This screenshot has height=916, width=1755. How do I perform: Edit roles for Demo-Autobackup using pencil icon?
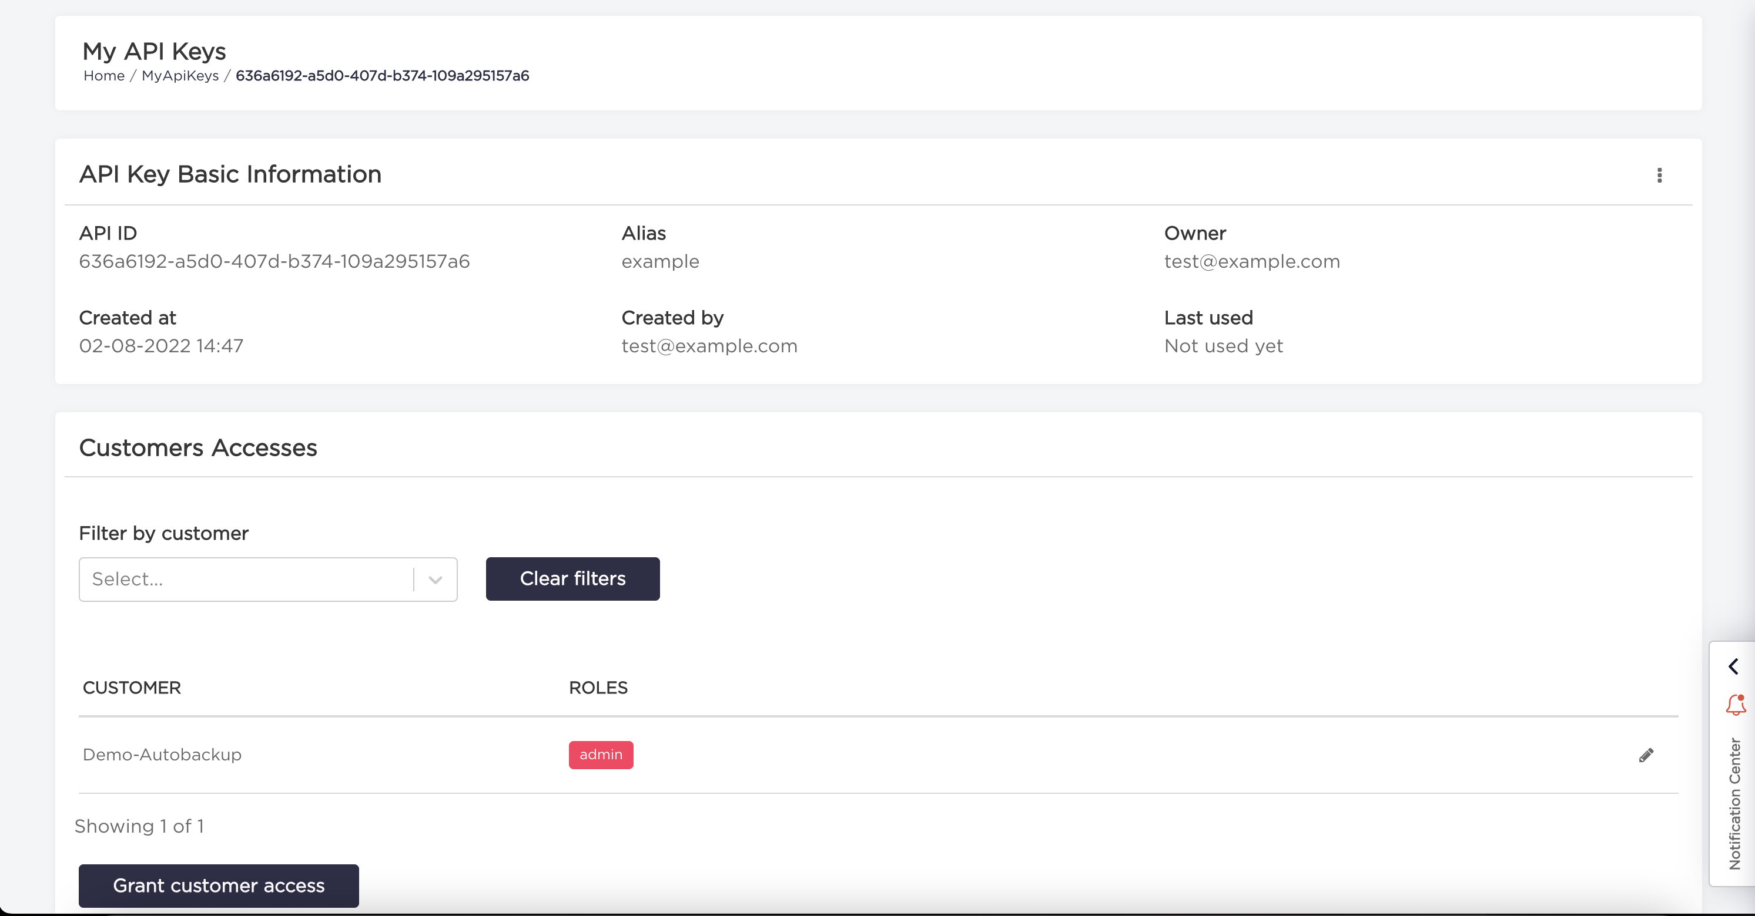1647,754
